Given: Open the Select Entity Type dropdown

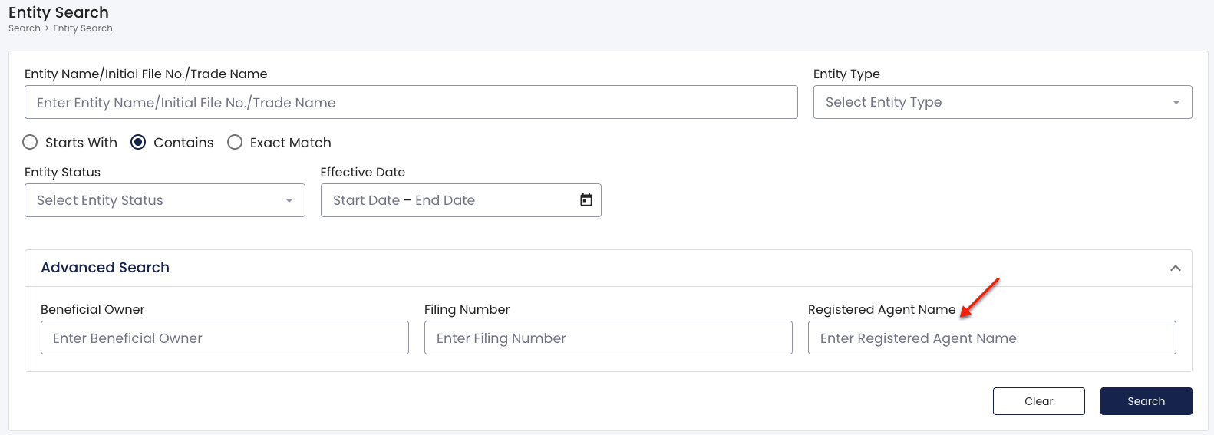Looking at the screenshot, I should (1002, 102).
